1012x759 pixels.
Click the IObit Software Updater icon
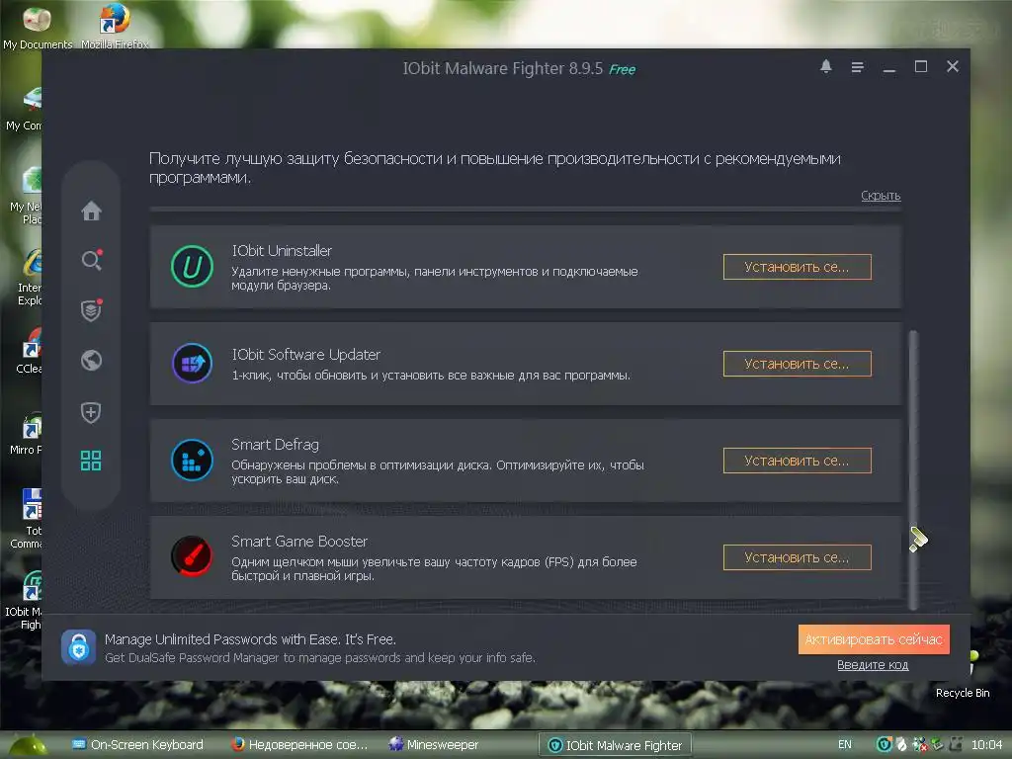[x=192, y=364]
